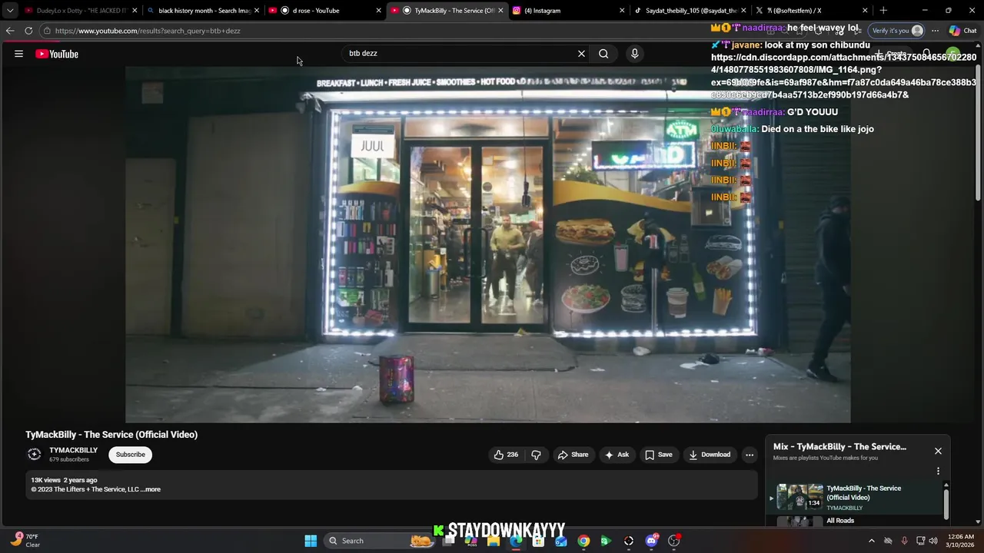Open the TYMACKBILLY channel name link
Screen dimensions: 984x553
click(x=74, y=450)
